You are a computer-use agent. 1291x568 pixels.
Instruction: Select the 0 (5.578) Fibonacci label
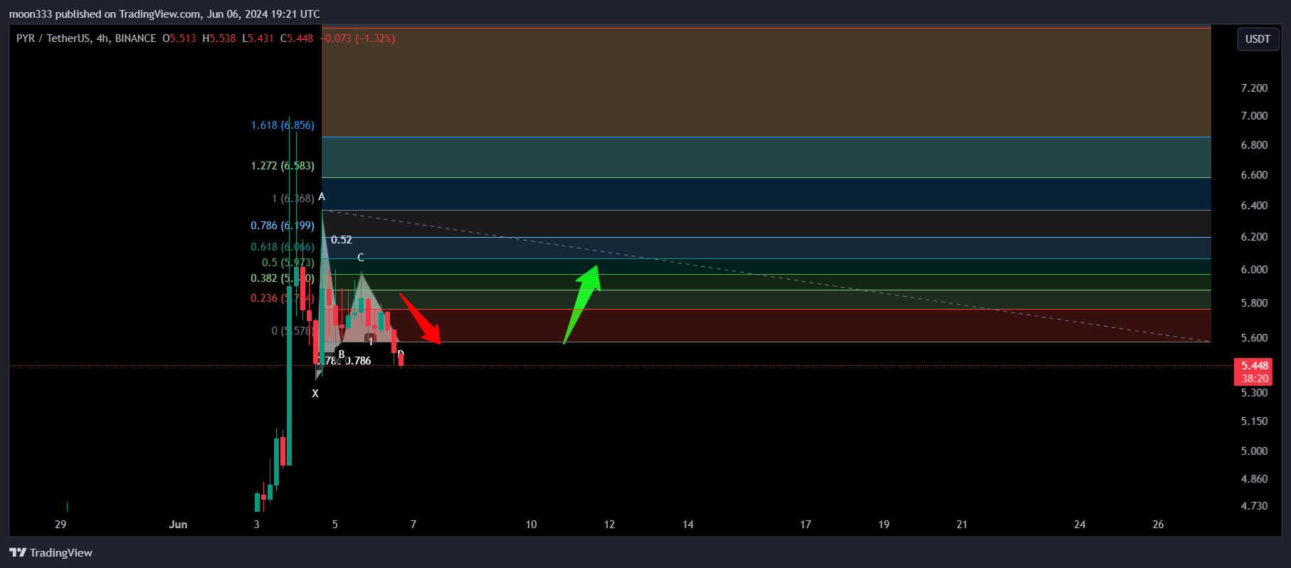(293, 331)
